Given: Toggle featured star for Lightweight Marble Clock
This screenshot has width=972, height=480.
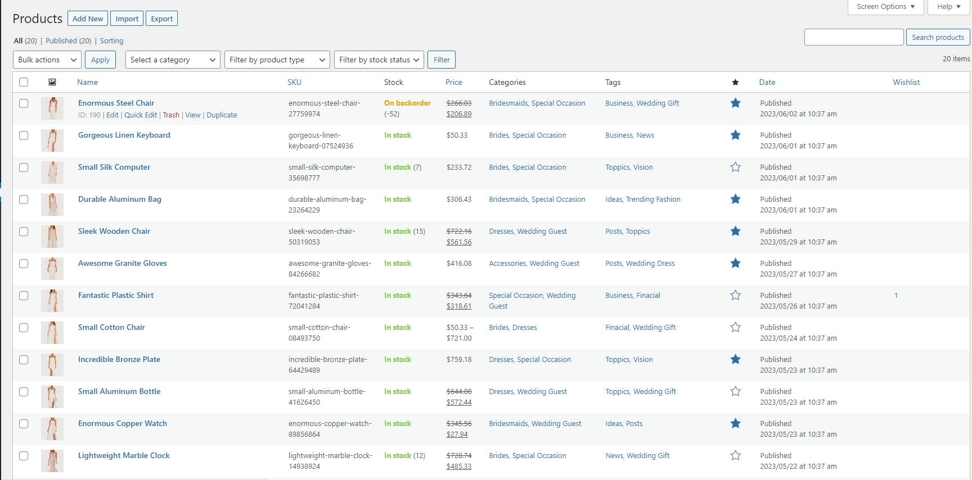Looking at the screenshot, I should (x=735, y=456).
